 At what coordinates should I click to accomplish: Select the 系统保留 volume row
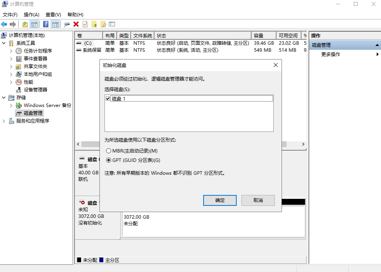point(191,50)
